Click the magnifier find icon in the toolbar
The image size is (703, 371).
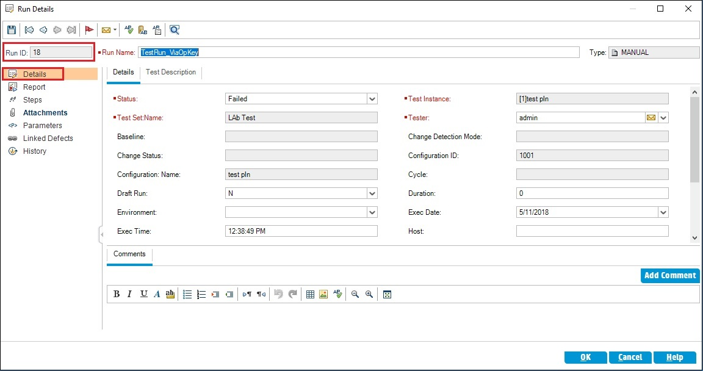pos(175,30)
